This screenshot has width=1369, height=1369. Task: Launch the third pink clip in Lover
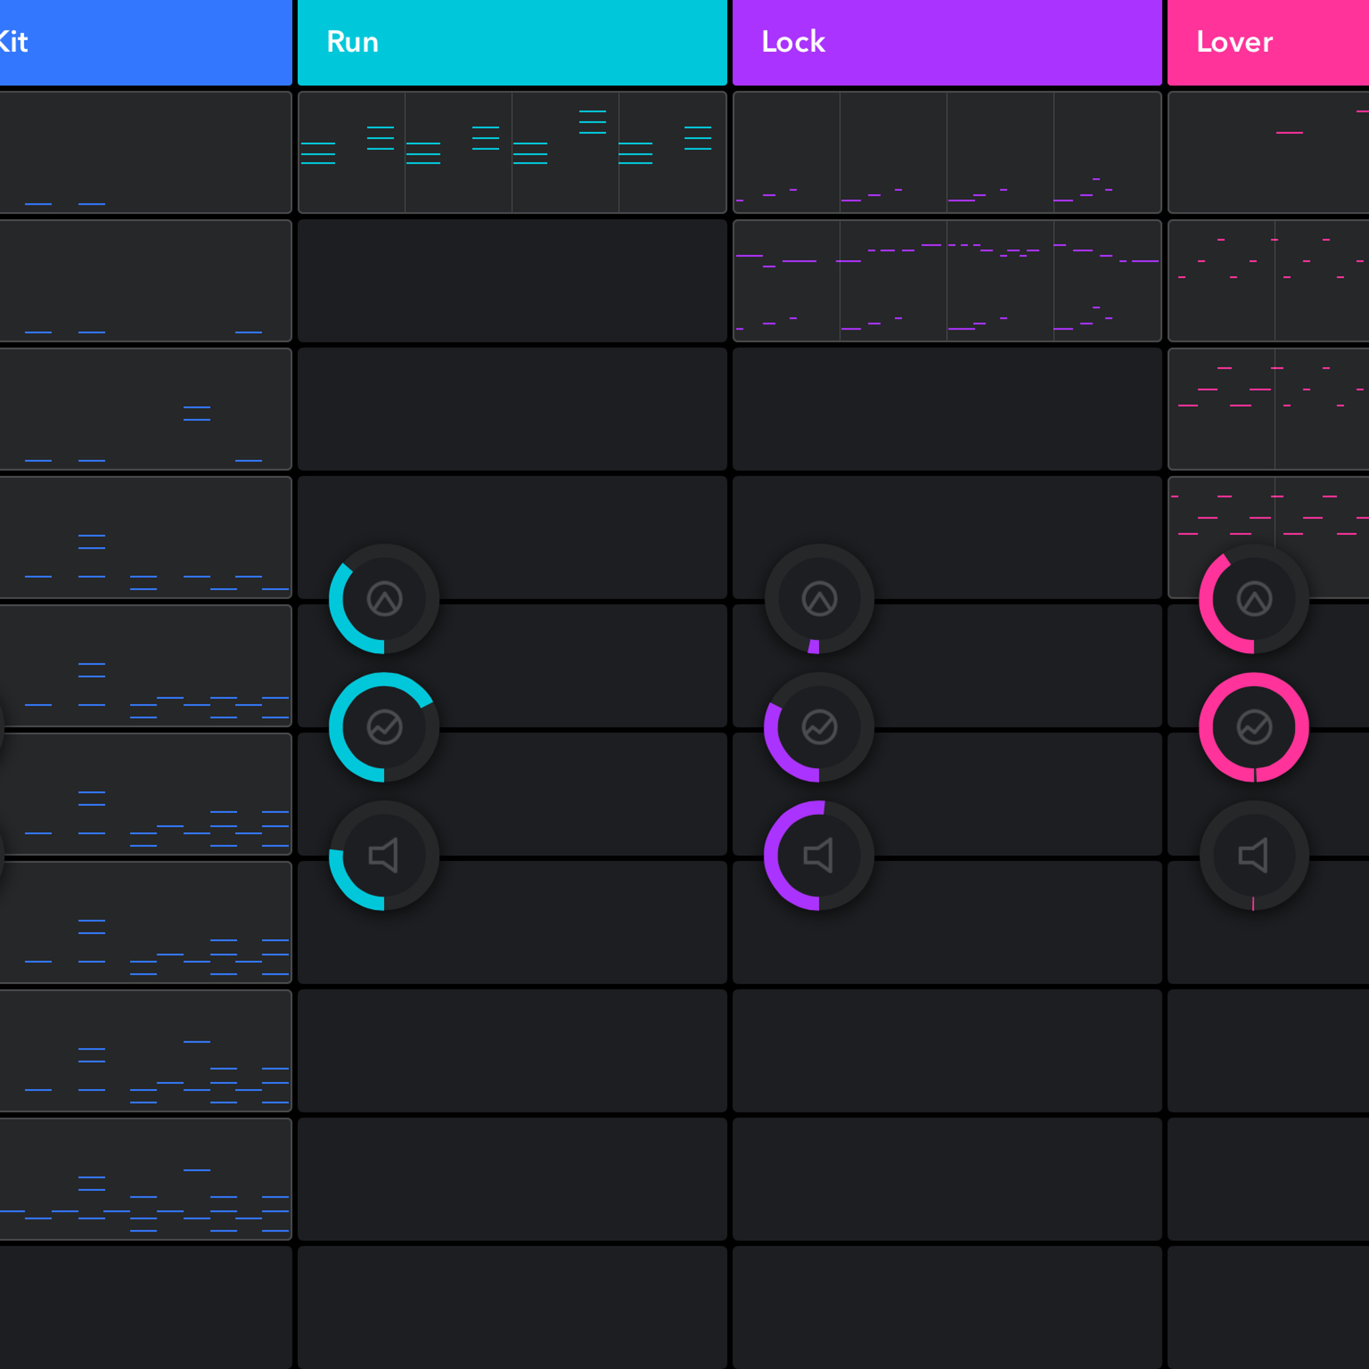click(1269, 409)
